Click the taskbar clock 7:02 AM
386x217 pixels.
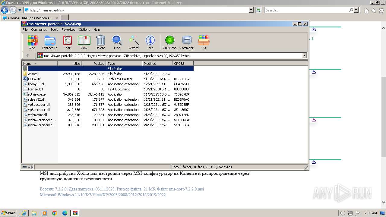371,213
